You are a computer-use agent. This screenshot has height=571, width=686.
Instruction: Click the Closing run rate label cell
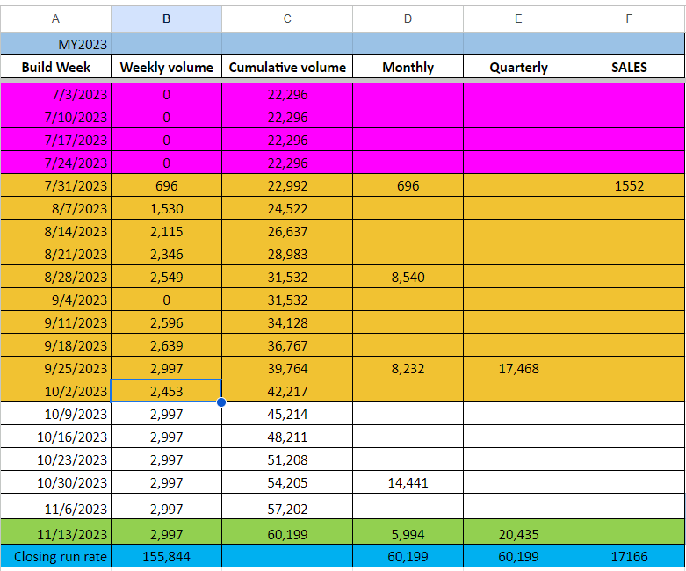pyautogui.click(x=56, y=557)
